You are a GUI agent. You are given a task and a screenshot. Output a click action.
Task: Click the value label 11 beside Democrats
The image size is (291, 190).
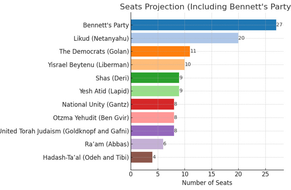coord(193,51)
